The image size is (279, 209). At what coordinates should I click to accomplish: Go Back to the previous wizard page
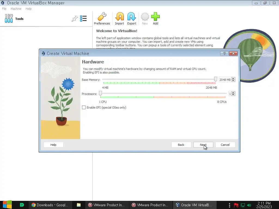coord(181,145)
